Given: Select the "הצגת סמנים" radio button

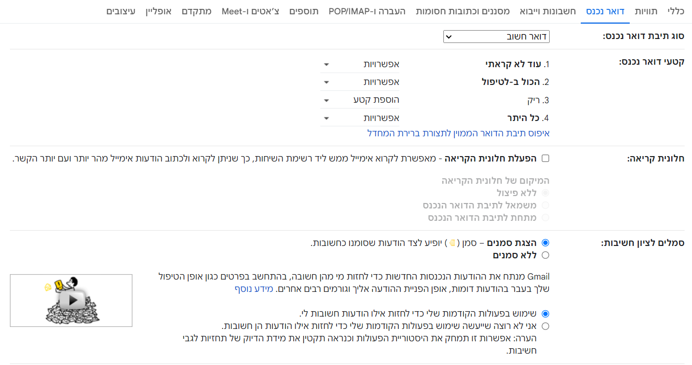Looking at the screenshot, I should tap(546, 243).
